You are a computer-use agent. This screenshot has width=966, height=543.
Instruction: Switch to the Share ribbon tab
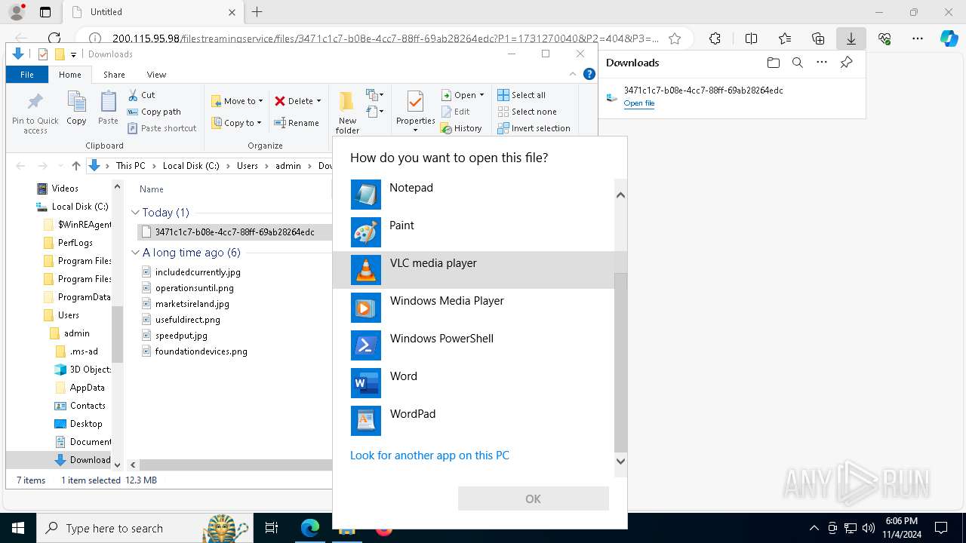[x=114, y=75]
